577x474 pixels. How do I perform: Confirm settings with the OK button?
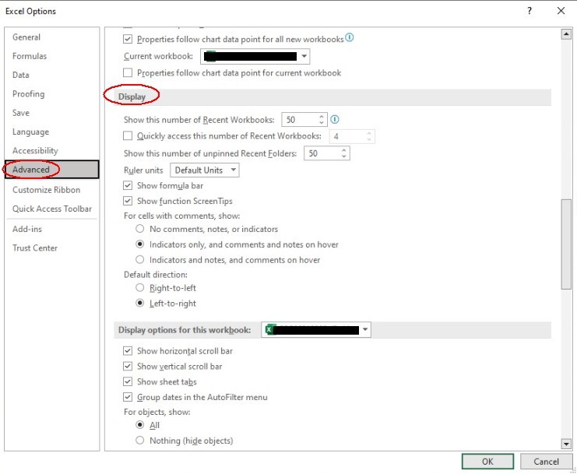coord(487,462)
